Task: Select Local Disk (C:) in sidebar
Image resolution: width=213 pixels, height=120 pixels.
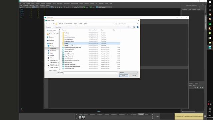Action: point(53,60)
